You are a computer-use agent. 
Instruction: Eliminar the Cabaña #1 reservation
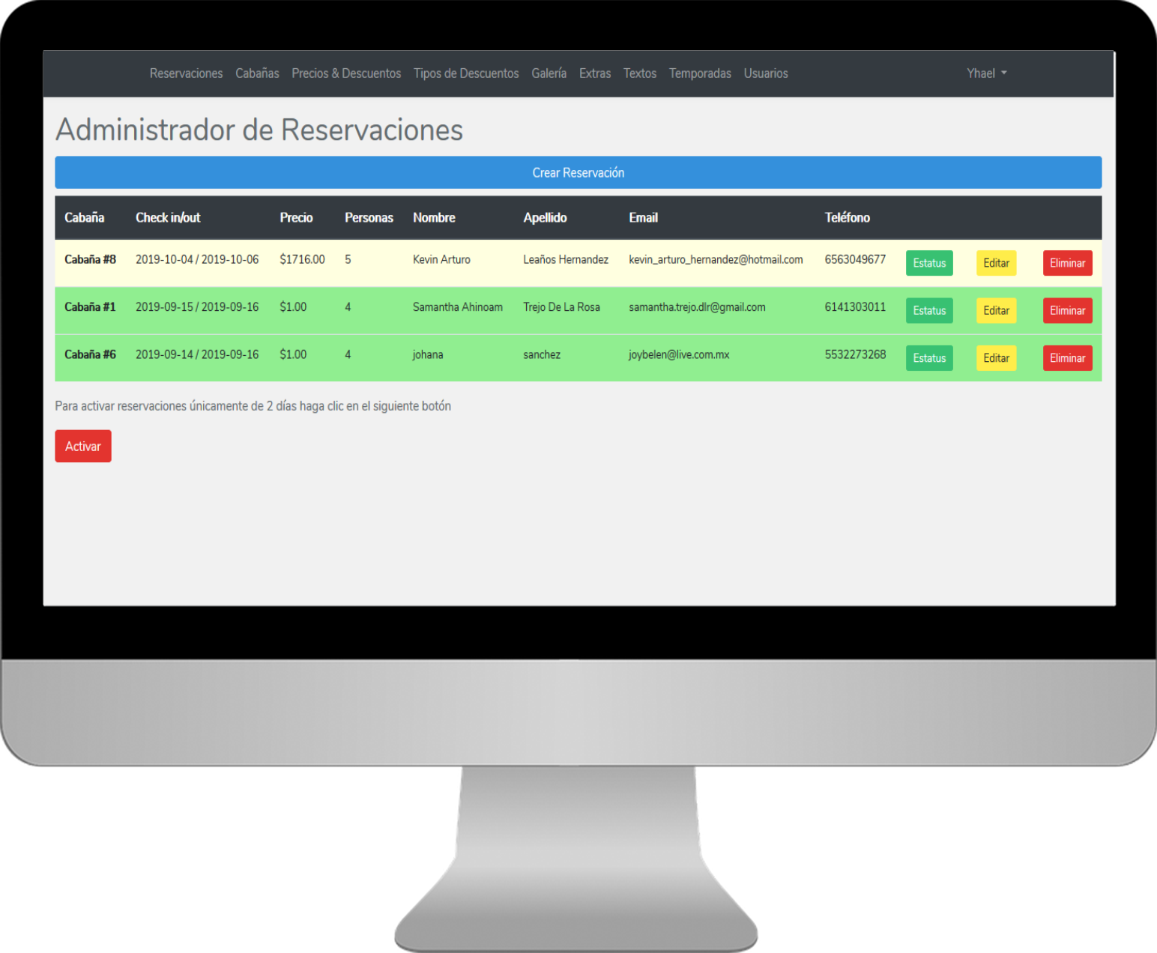click(x=1067, y=311)
